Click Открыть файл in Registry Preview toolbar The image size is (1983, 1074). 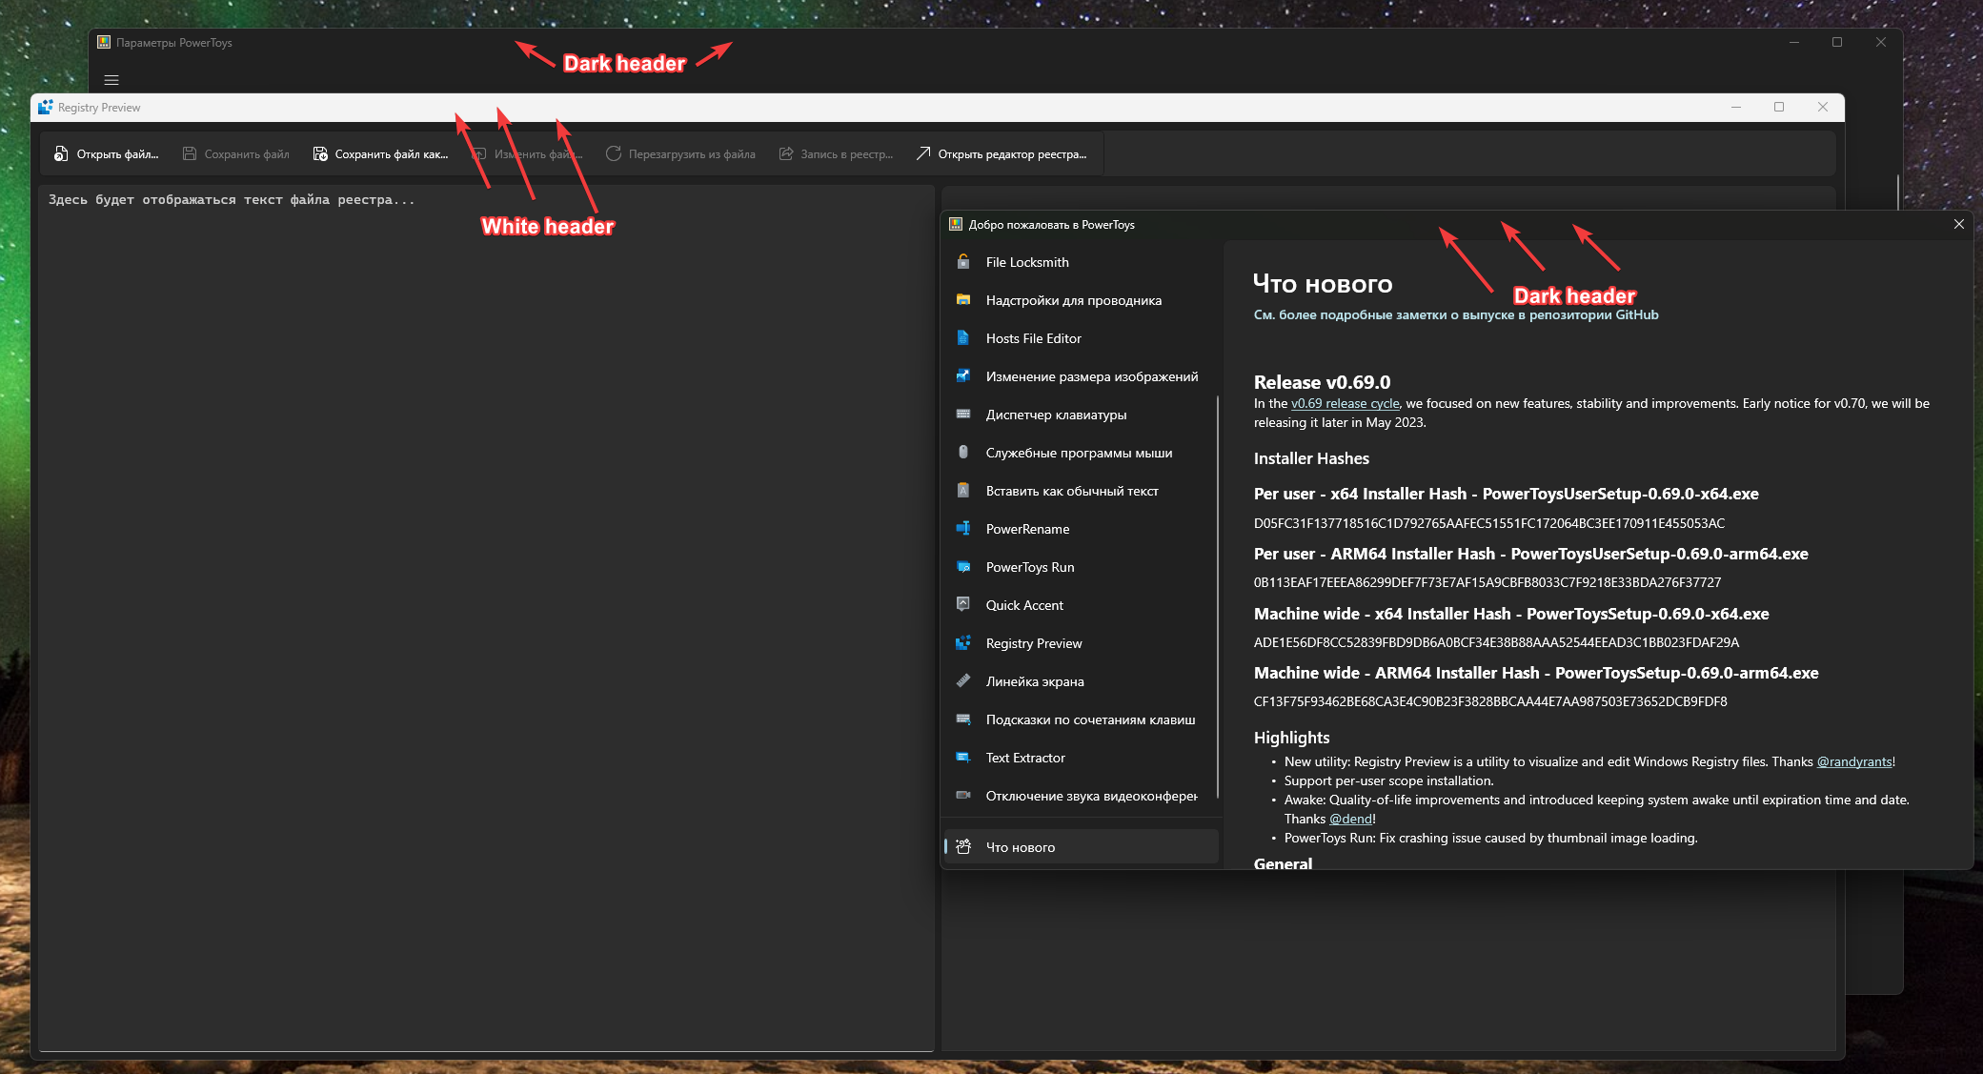[109, 153]
